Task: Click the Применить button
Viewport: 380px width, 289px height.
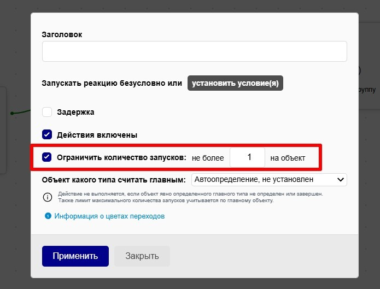Action: (x=75, y=256)
